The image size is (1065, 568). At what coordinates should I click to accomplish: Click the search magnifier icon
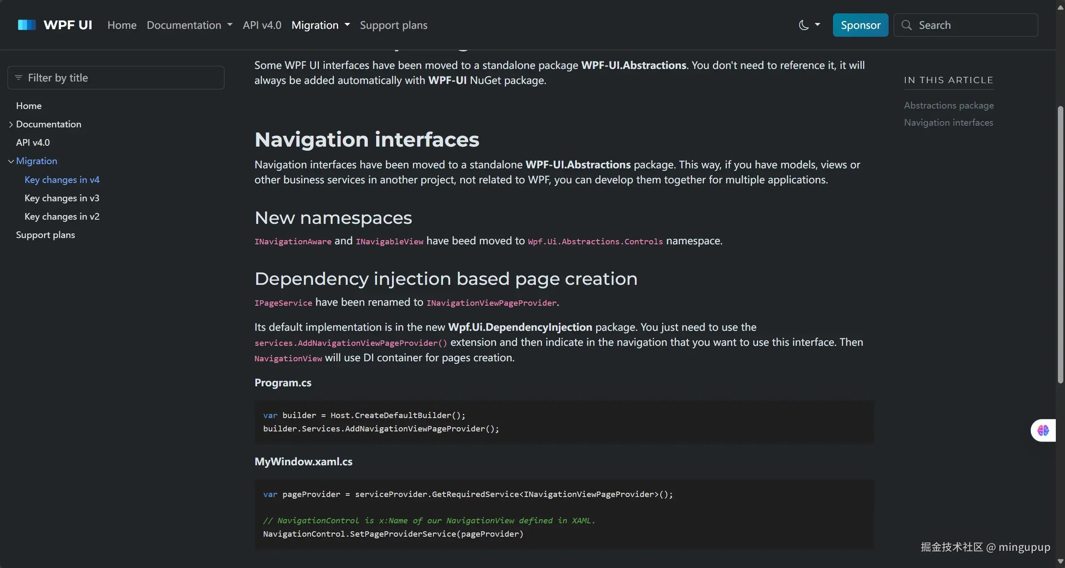click(x=906, y=25)
